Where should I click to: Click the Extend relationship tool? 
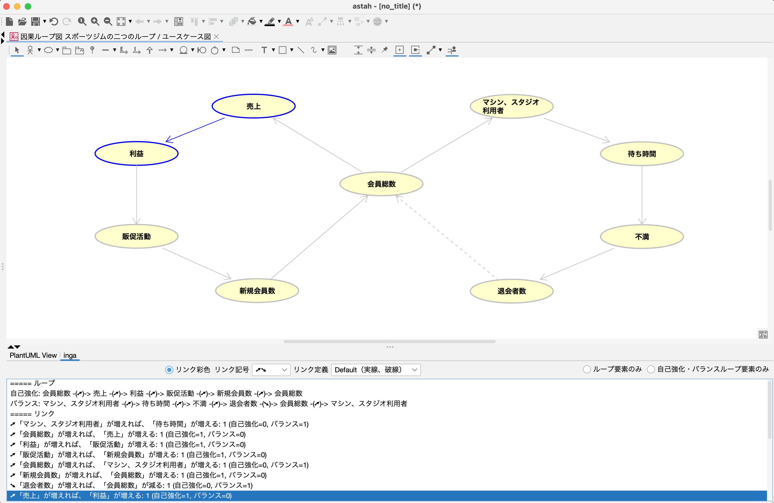[124, 50]
